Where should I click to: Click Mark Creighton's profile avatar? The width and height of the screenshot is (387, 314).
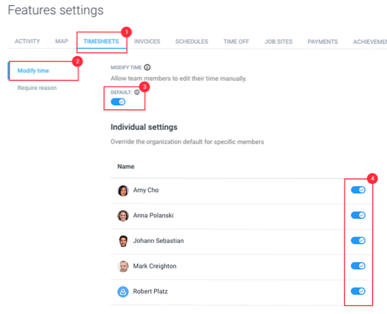click(123, 266)
